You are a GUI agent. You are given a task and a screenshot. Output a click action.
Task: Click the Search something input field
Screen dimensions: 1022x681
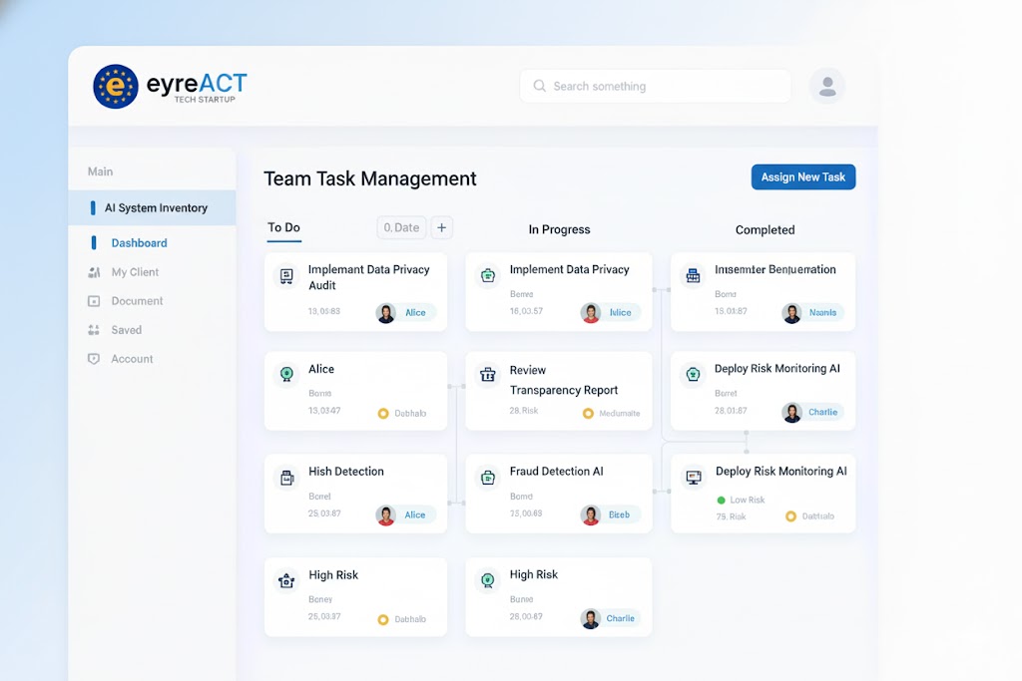tap(655, 86)
